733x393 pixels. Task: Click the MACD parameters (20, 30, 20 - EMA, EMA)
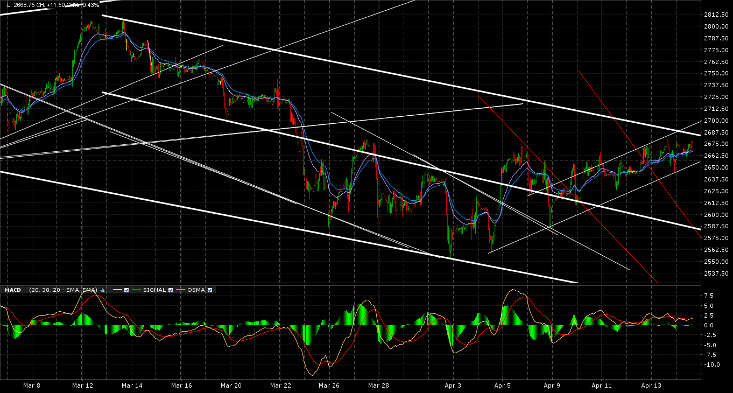63,290
